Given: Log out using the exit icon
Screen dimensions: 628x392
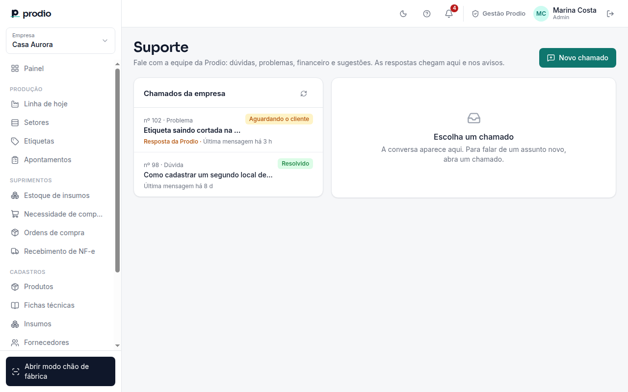Looking at the screenshot, I should (610, 14).
